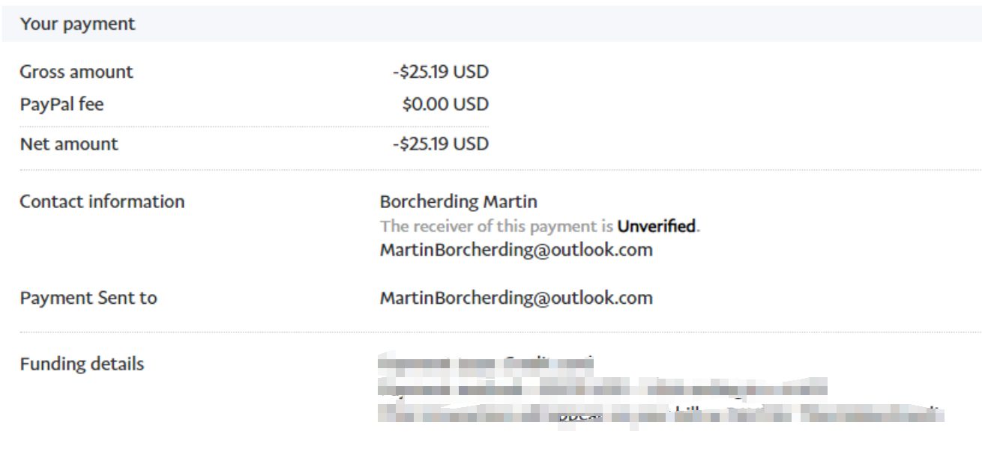982x452 pixels.
Task: Click the Funding details label
Action: pyautogui.click(x=82, y=364)
